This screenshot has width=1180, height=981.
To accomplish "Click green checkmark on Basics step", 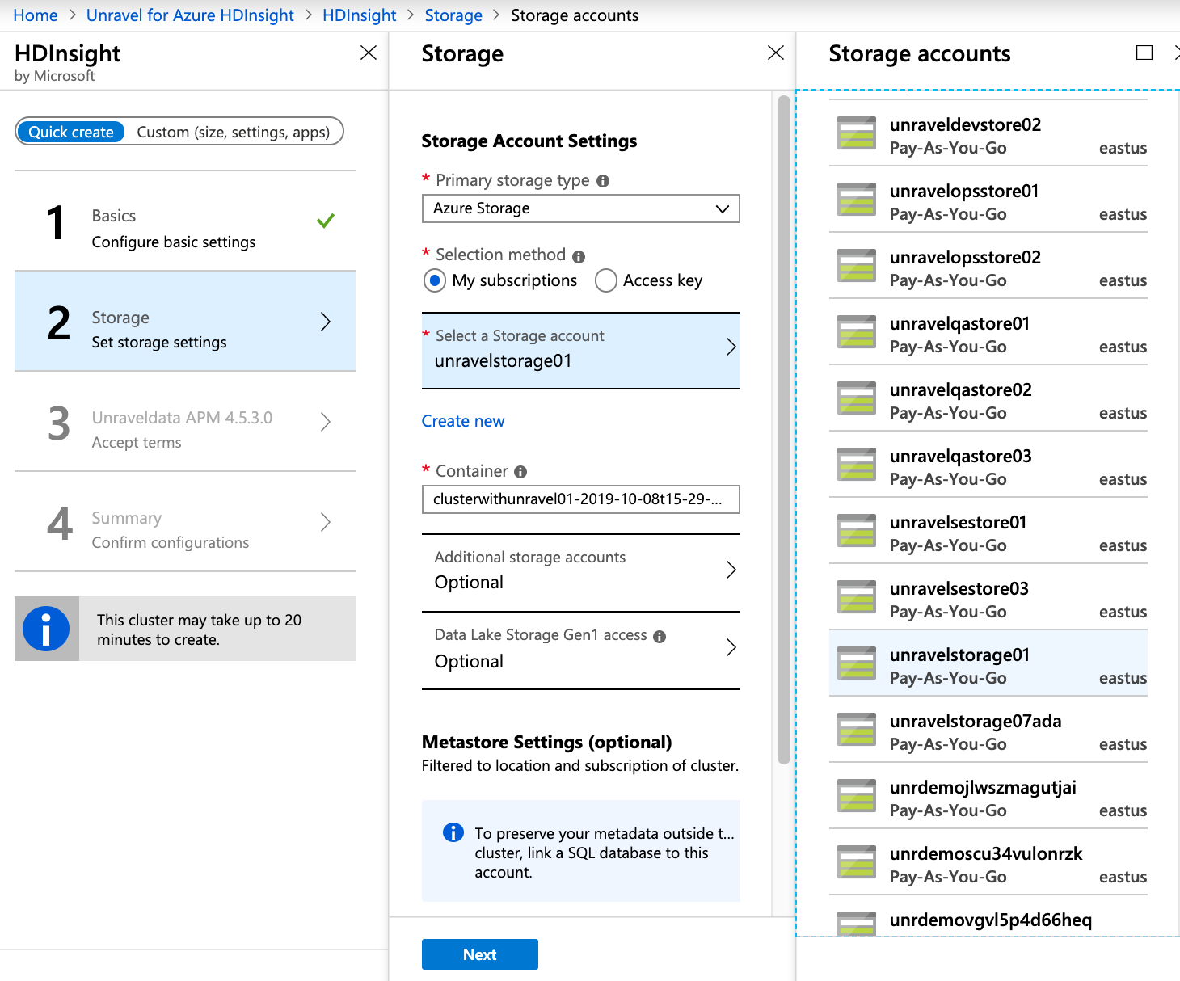I will [326, 221].
